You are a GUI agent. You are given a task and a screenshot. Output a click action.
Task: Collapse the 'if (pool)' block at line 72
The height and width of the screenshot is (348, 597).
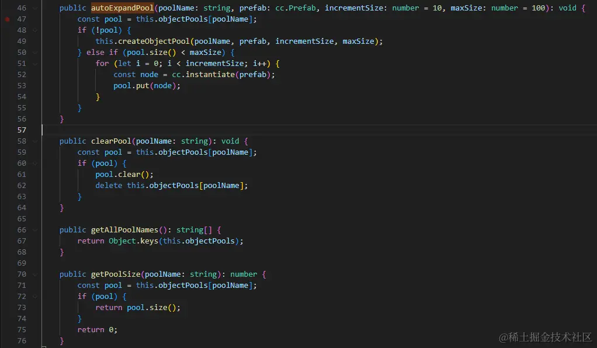[35, 297]
